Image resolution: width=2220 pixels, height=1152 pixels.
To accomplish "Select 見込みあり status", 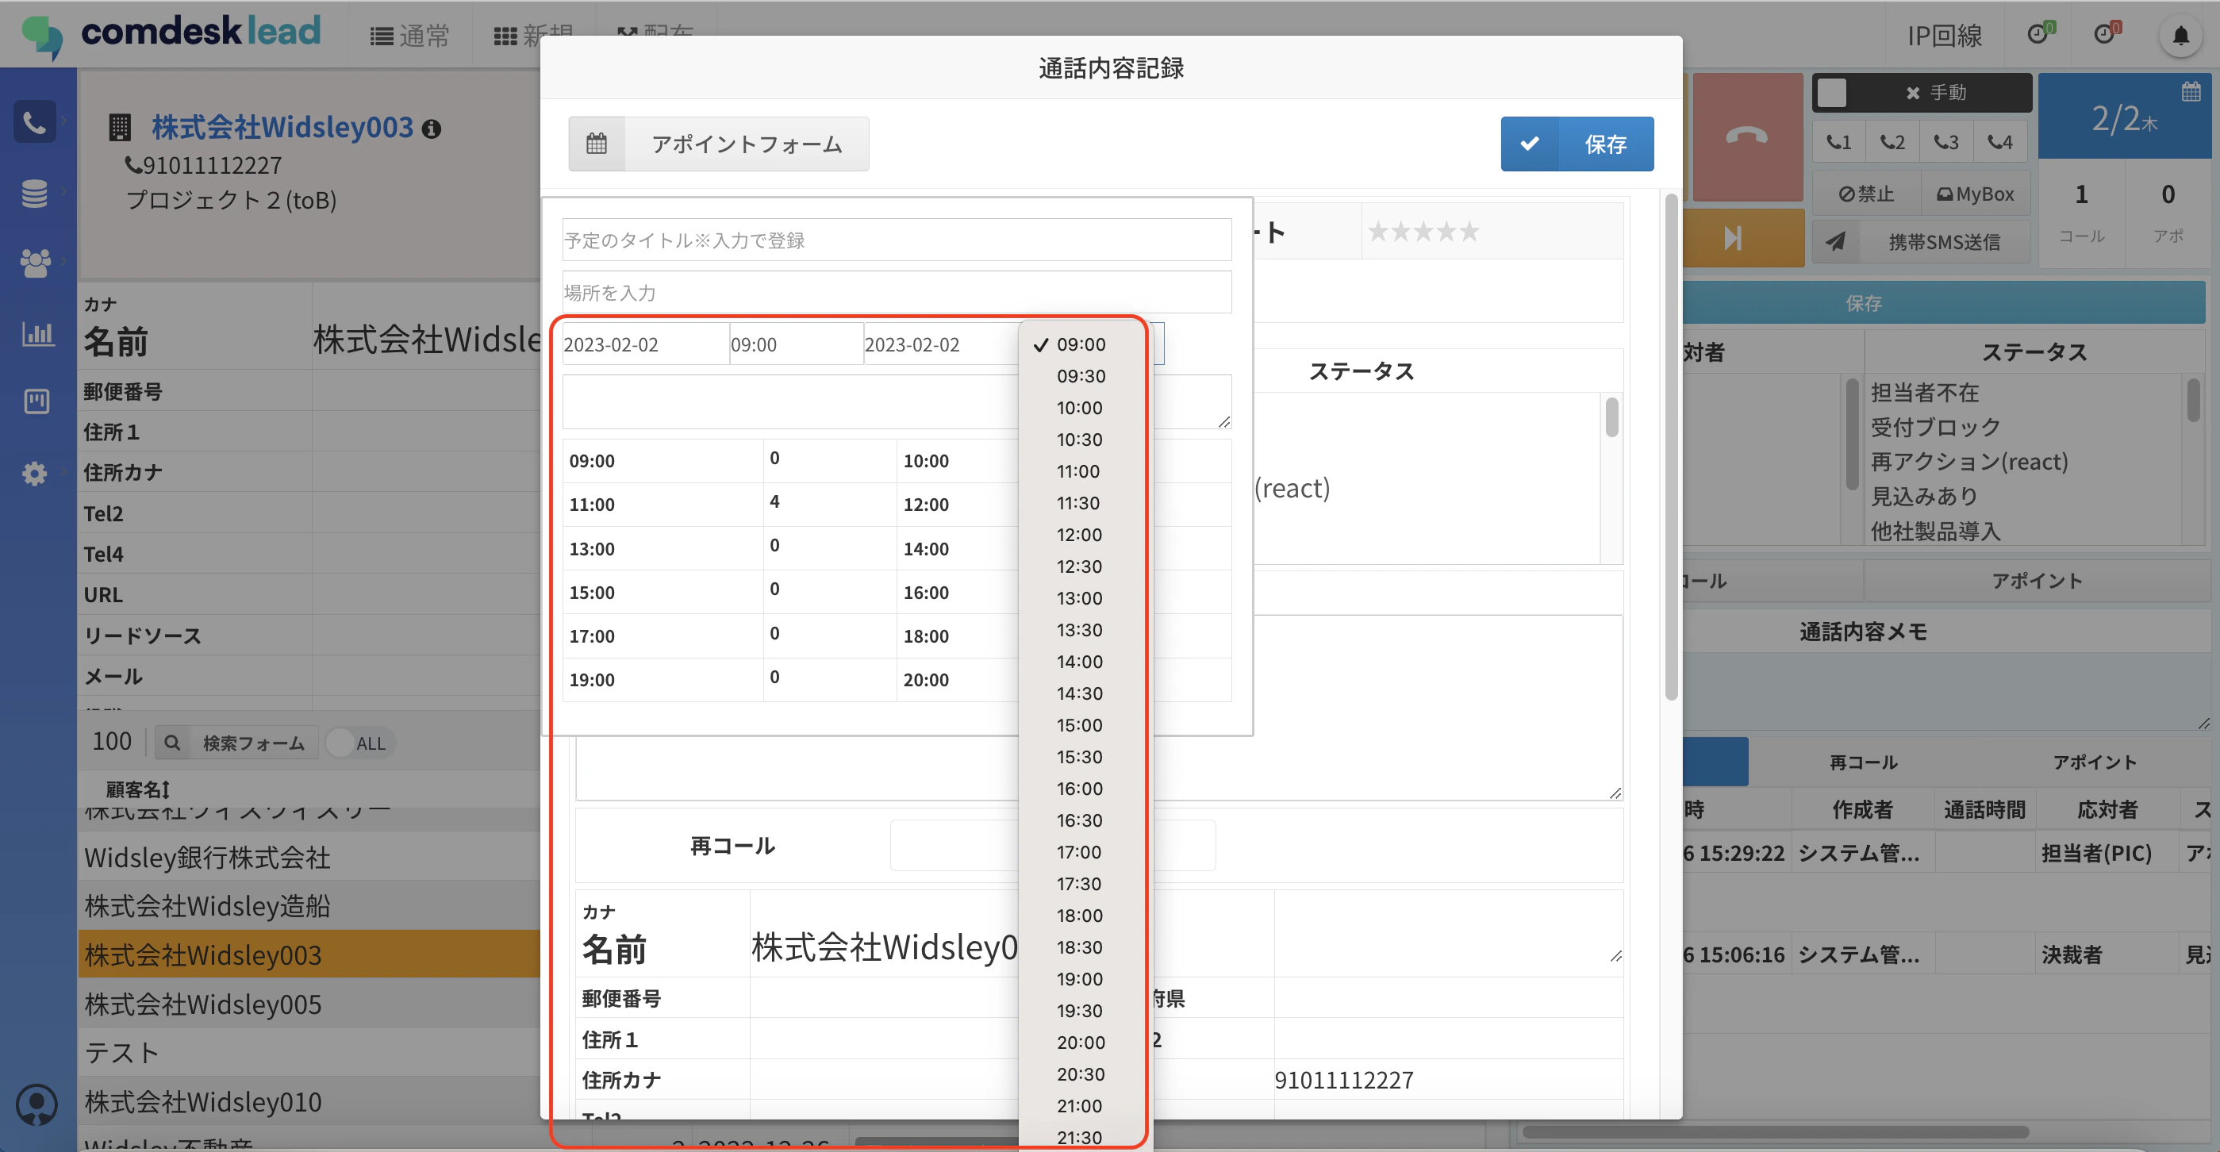I will point(1923,497).
